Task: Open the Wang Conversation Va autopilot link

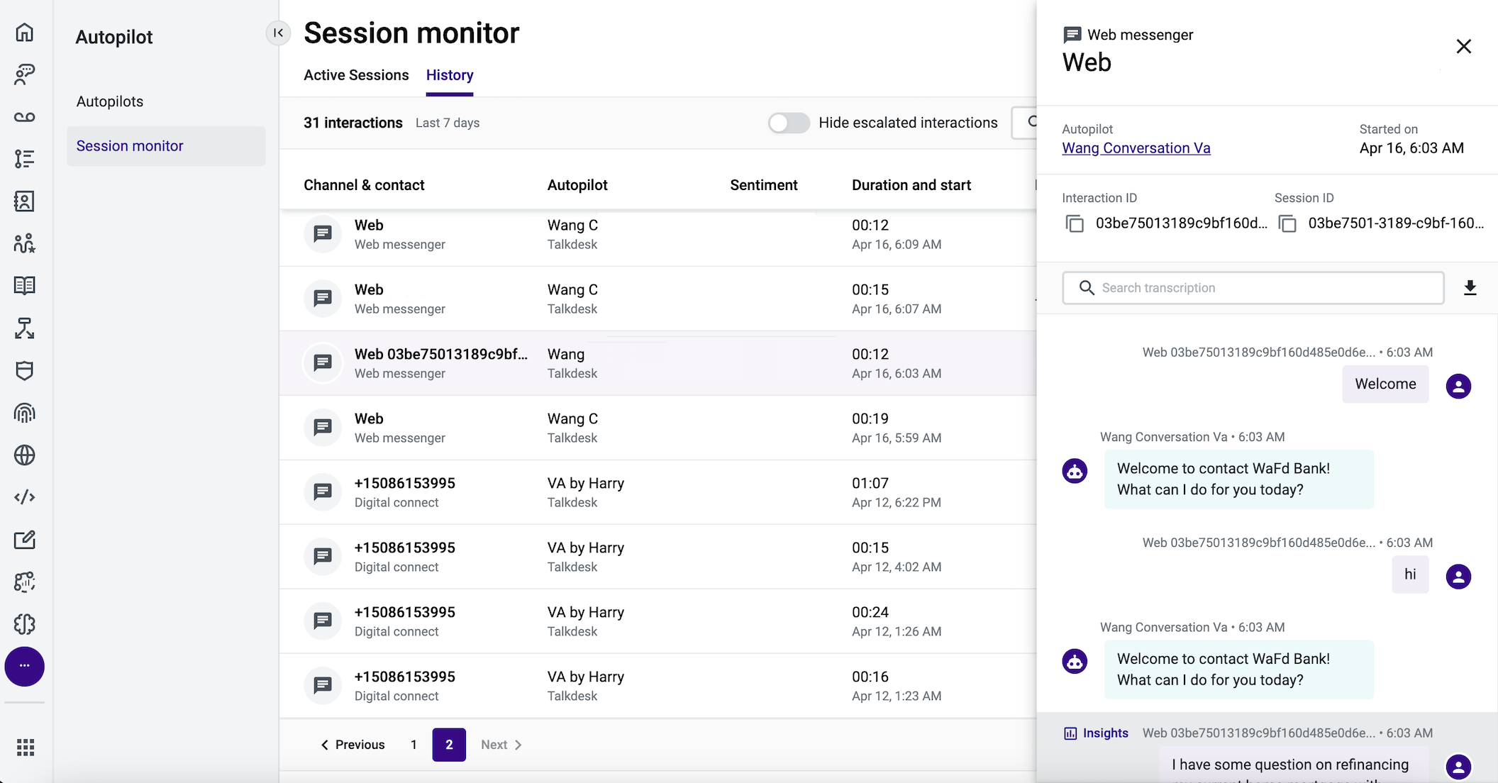Action: (x=1136, y=148)
